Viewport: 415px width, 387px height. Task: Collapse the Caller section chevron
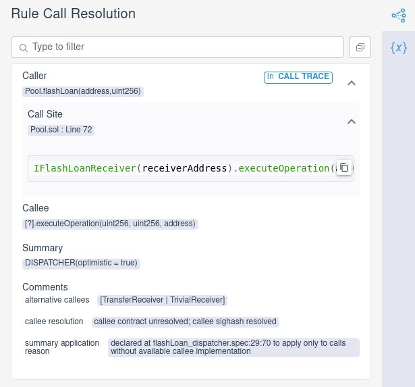[x=351, y=83]
